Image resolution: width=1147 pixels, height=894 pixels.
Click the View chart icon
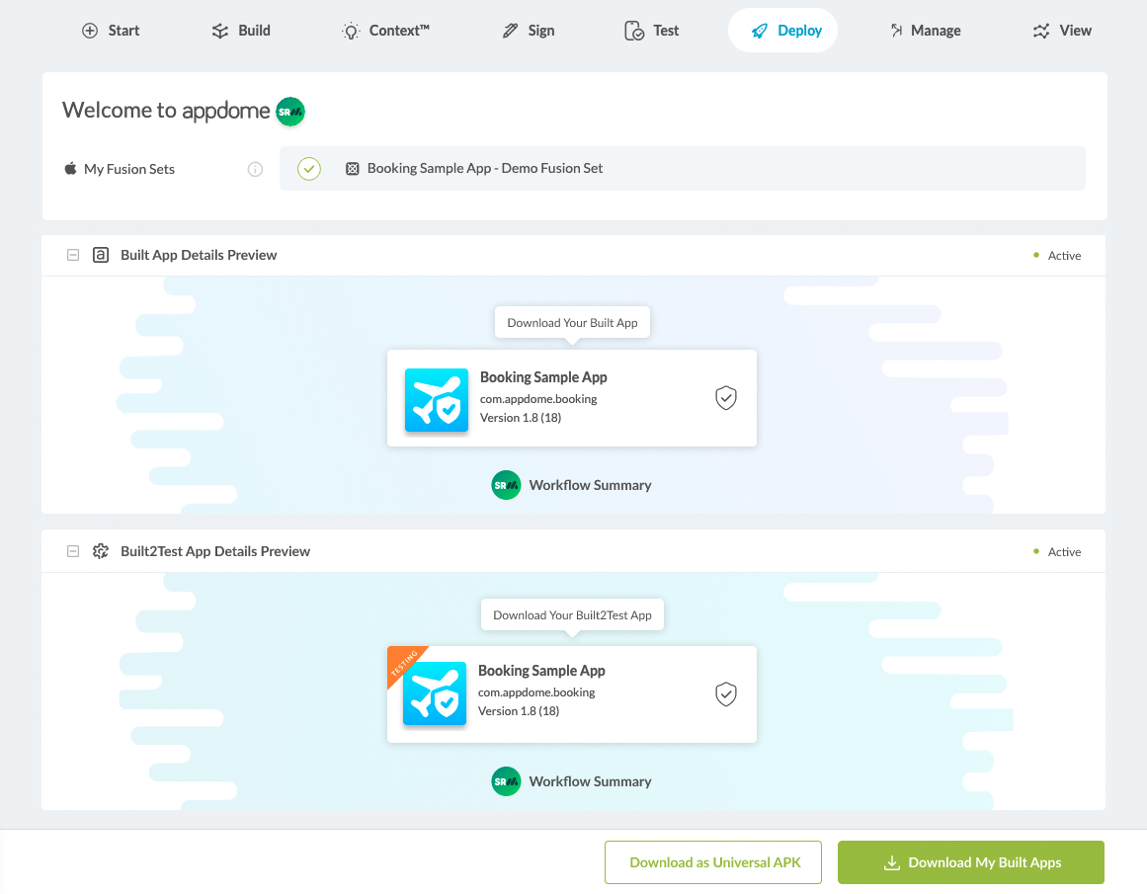click(x=1041, y=31)
